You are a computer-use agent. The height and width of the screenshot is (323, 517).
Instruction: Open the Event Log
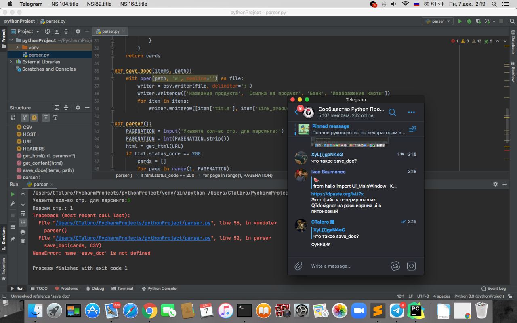click(494, 289)
